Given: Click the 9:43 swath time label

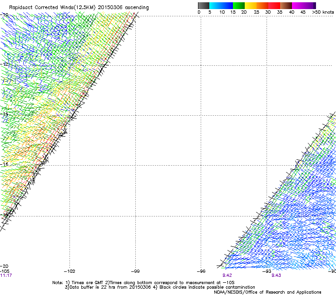Looking at the screenshot, I should coord(276,275).
